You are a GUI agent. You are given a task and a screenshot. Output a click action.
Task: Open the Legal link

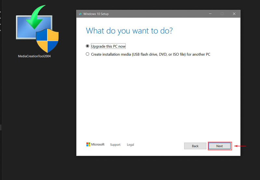pos(130,145)
